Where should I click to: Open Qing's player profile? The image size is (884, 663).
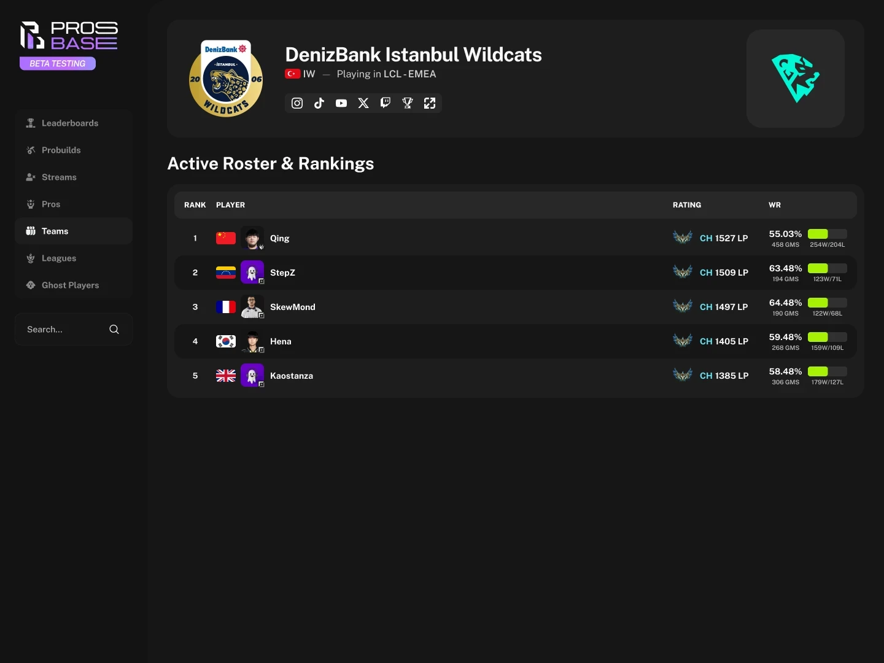click(280, 238)
